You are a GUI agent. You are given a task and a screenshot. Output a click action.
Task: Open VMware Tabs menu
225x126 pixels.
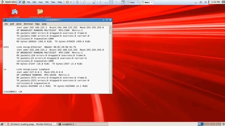point(53,2)
